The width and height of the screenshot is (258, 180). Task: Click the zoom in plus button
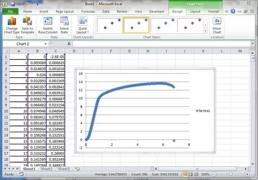point(247,174)
